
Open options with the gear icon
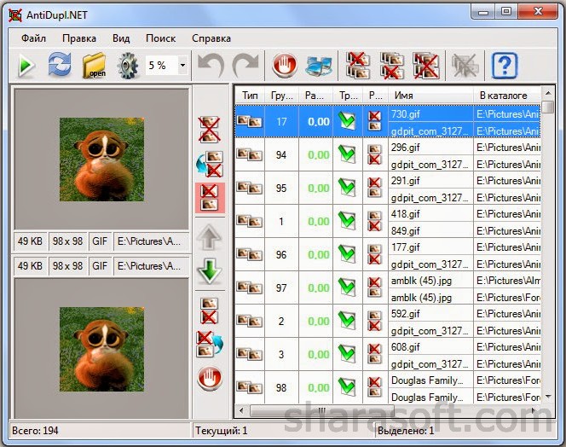[127, 66]
